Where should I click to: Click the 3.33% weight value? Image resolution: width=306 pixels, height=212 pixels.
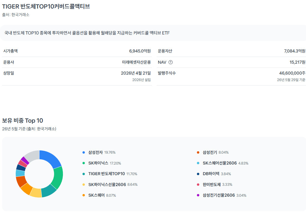(227, 185)
